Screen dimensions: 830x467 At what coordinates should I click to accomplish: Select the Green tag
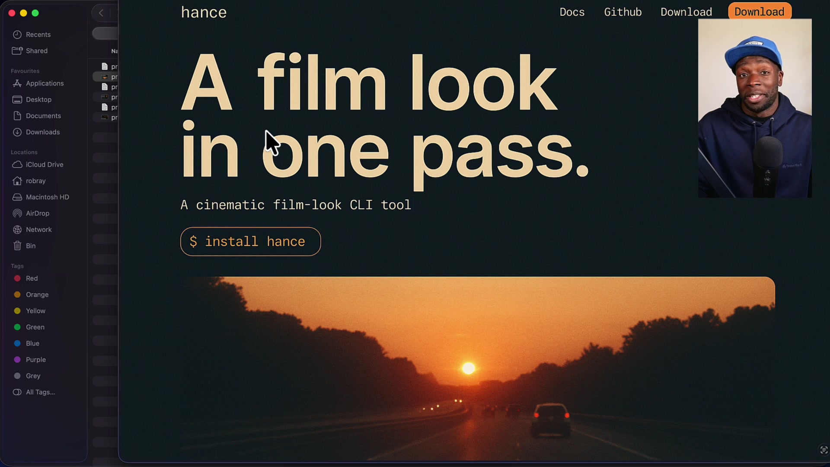tap(35, 327)
